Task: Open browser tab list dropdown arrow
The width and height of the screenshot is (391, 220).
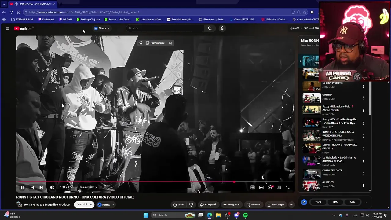Action: (x=4, y=4)
